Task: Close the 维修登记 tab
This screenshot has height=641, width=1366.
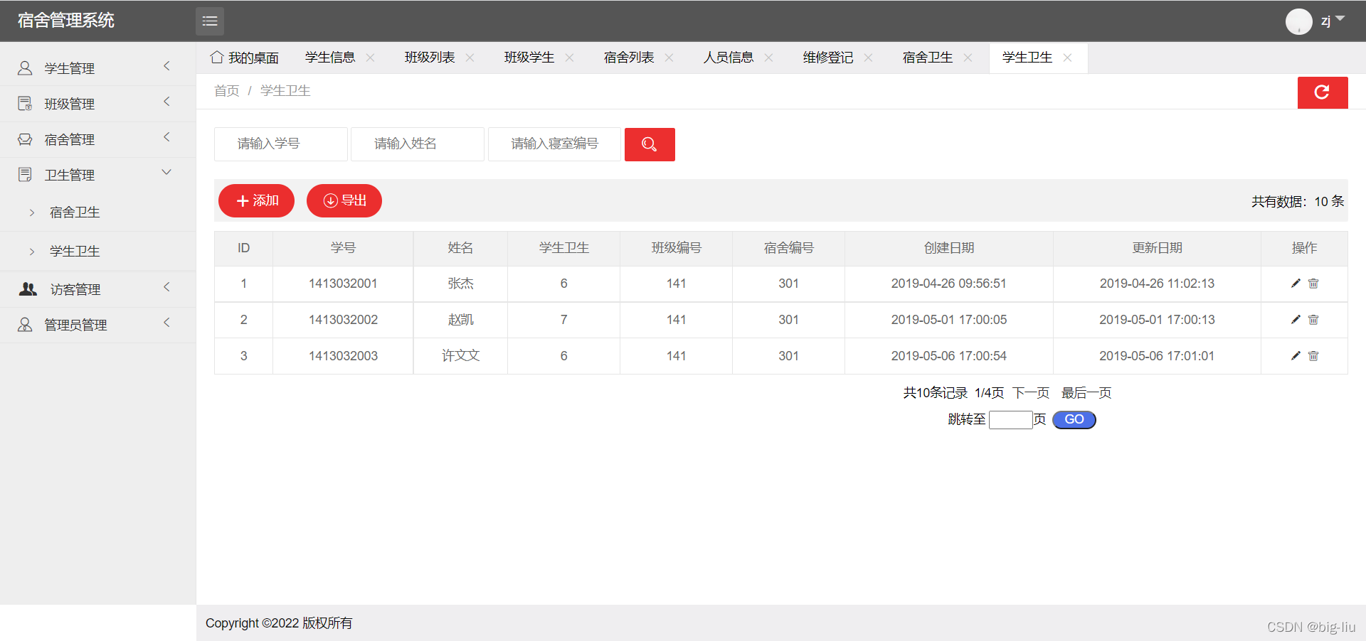Action: tap(869, 58)
